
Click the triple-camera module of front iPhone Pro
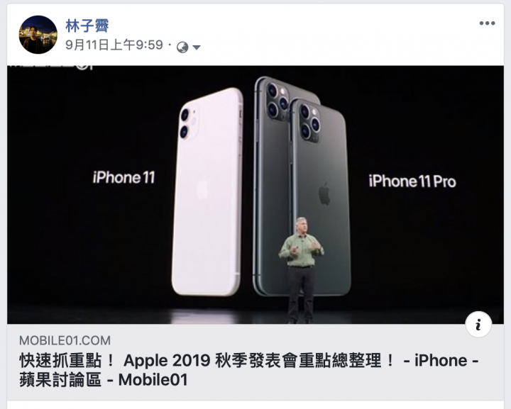(x=309, y=123)
